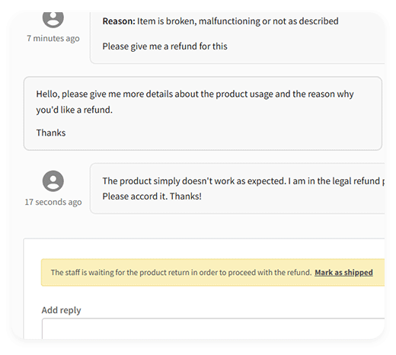Click the user avatar above '17 seconds ago'
Image resolution: width=396 pixels, height=355 pixels.
click(x=53, y=181)
